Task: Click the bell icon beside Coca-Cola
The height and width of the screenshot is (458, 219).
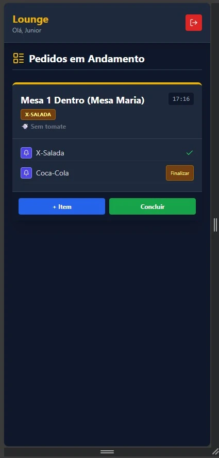Action: 26,173
